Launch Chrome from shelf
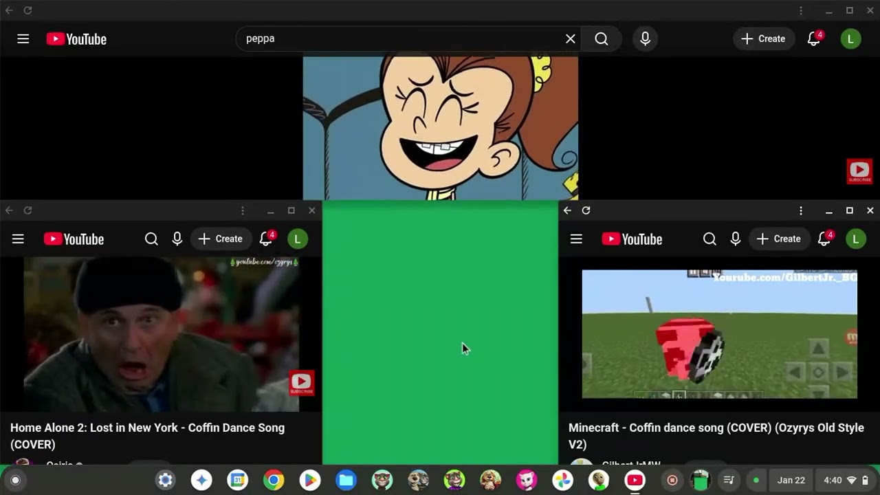Image resolution: width=880 pixels, height=495 pixels. tap(274, 481)
